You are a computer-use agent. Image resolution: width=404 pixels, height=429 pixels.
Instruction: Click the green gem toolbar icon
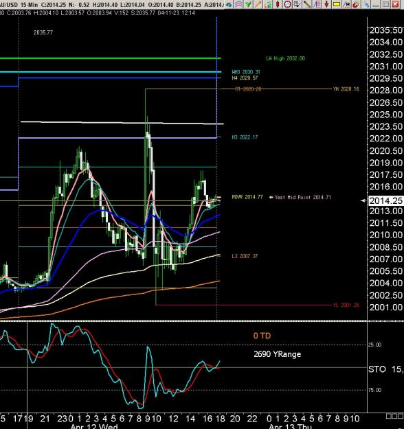[248, 4]
